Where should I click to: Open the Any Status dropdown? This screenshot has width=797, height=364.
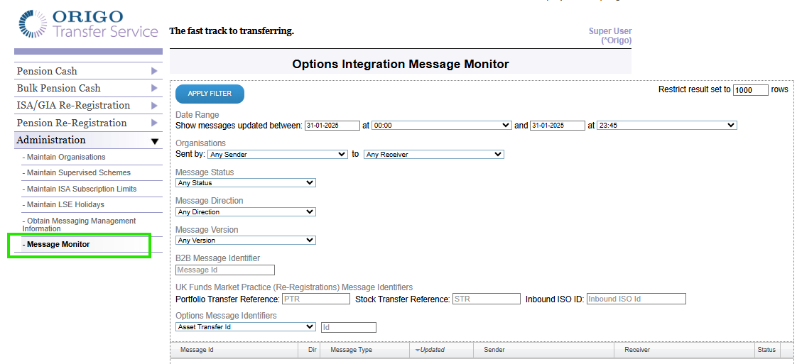pos(246,183)
